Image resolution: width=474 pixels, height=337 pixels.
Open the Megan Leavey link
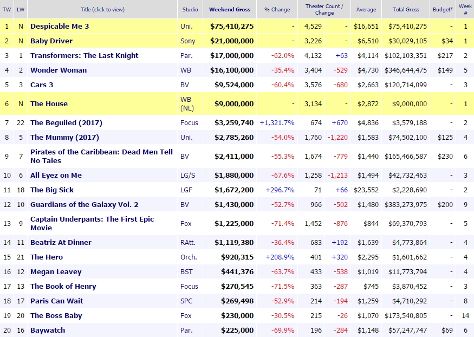coord(56,272)
